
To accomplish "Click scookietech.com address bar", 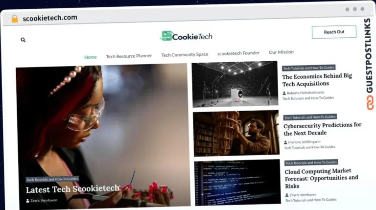I will pos(50,18).
